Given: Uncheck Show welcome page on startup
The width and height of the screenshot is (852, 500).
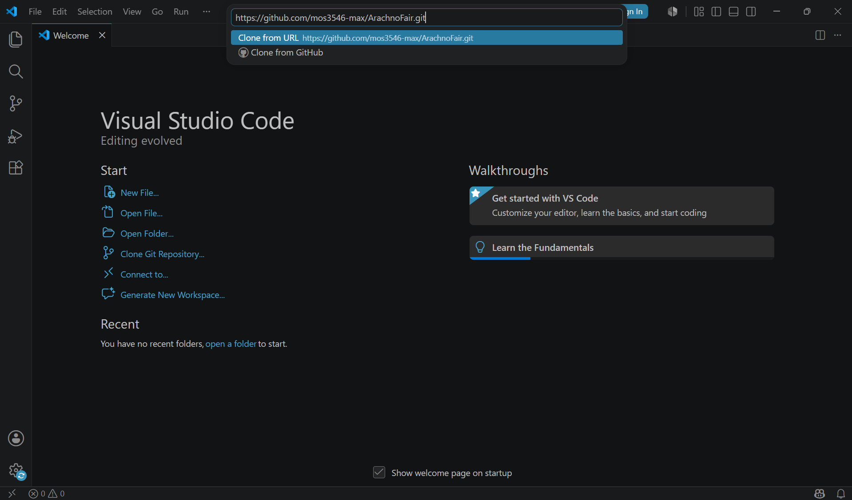Looking at the screenshot, I should (379, 472).
